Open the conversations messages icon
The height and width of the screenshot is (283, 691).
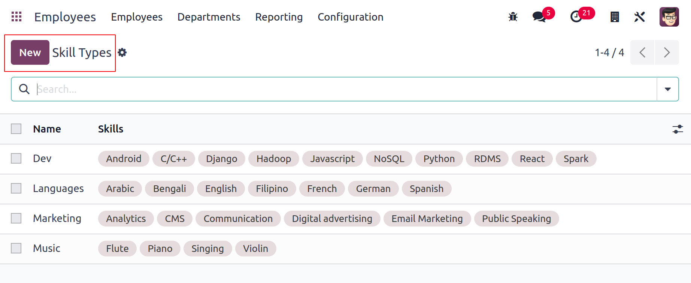point(539,17)
